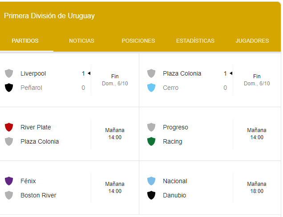The height and width of the screenshot is (217, 283).
Task: Click Fénix's purple shield crest
Action: pos(9,181)
